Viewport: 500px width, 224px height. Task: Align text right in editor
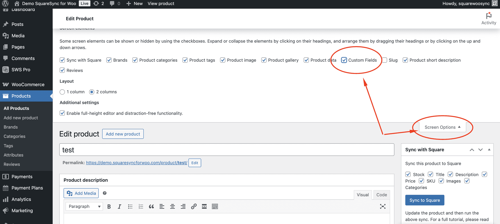pos(183,207)
